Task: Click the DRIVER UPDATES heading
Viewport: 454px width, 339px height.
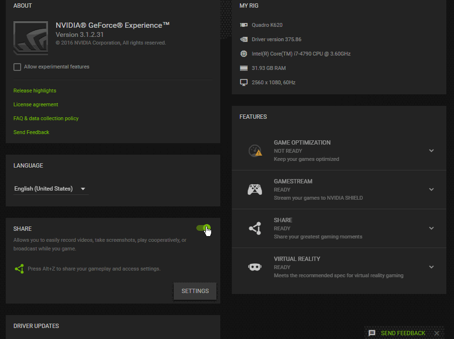Action: 36,326
